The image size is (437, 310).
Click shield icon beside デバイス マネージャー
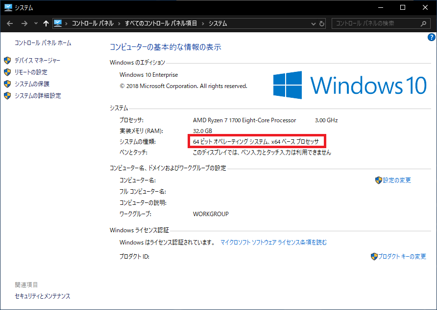click(x=7, y=60)
